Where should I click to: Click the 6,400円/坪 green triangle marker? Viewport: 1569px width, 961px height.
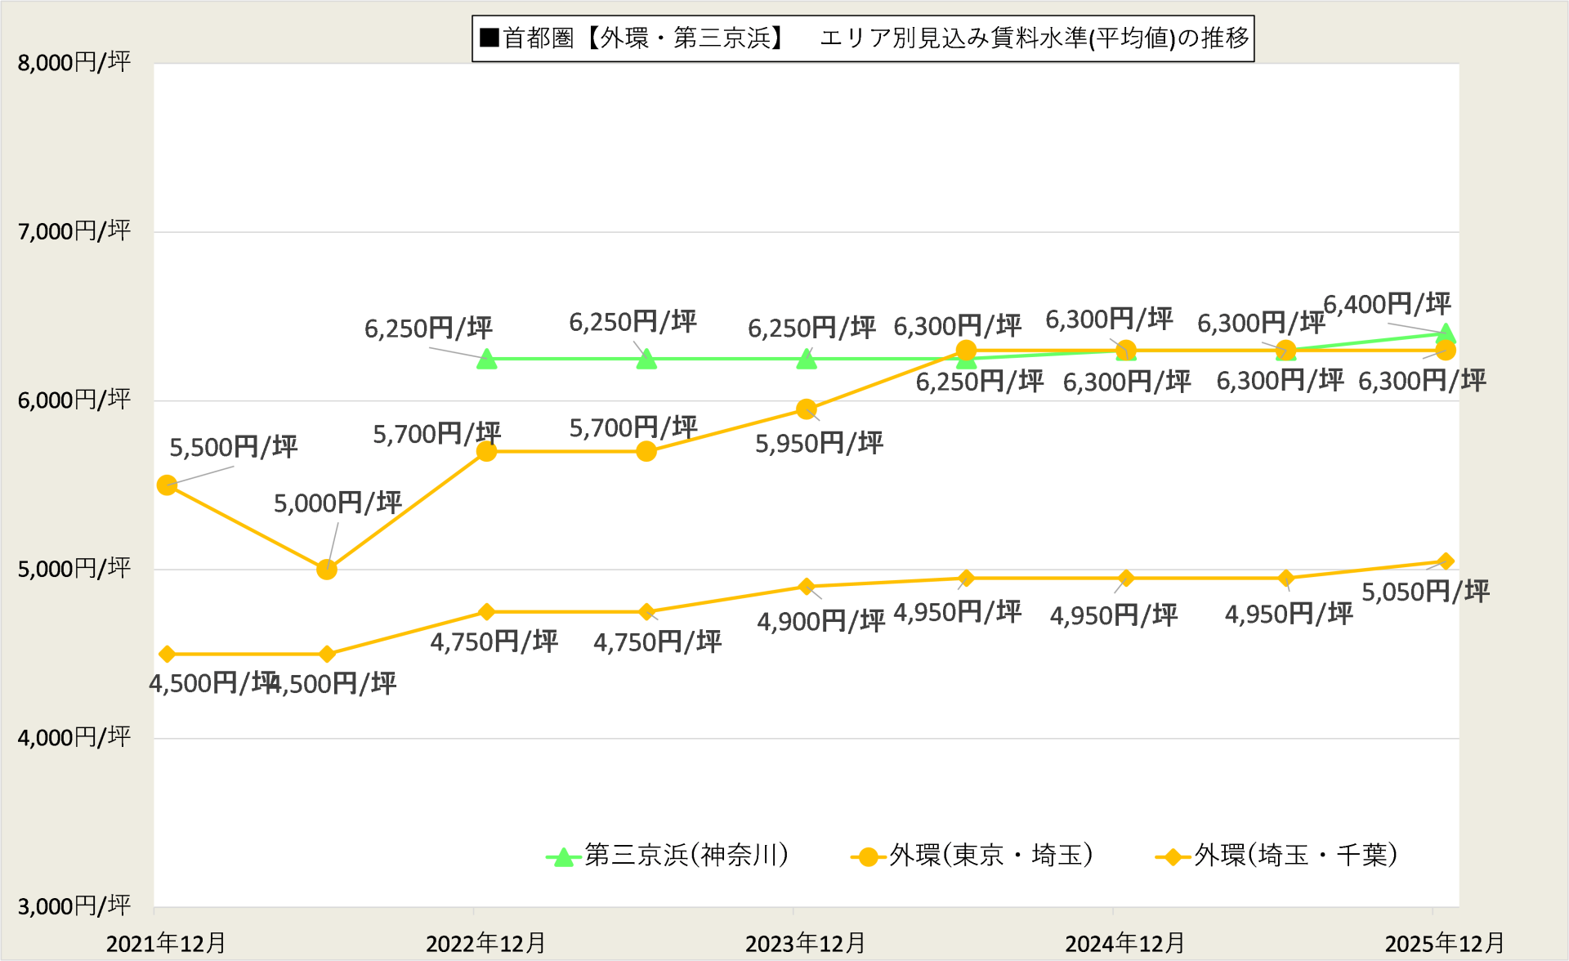[1445, 333]
